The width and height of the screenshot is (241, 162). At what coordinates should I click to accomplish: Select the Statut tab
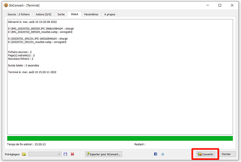tap(74, 14)
